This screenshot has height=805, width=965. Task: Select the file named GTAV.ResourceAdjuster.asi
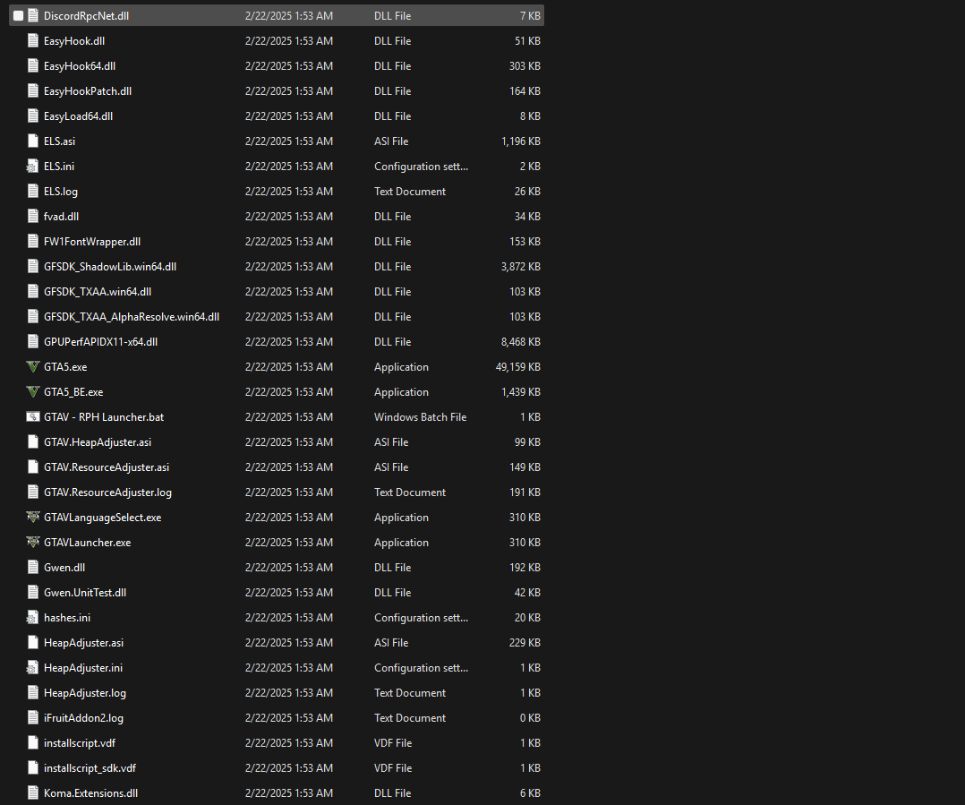point(107,467)
